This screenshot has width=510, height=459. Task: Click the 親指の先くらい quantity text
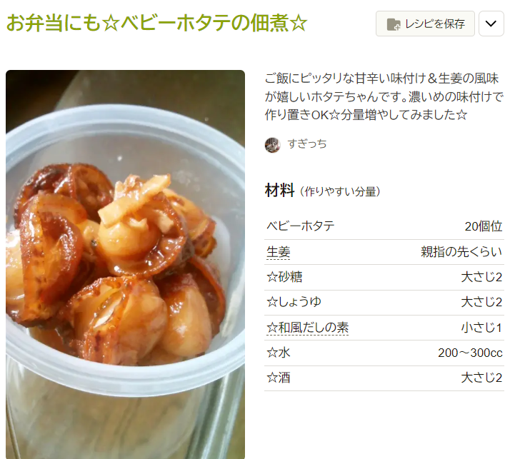point(461,252)
